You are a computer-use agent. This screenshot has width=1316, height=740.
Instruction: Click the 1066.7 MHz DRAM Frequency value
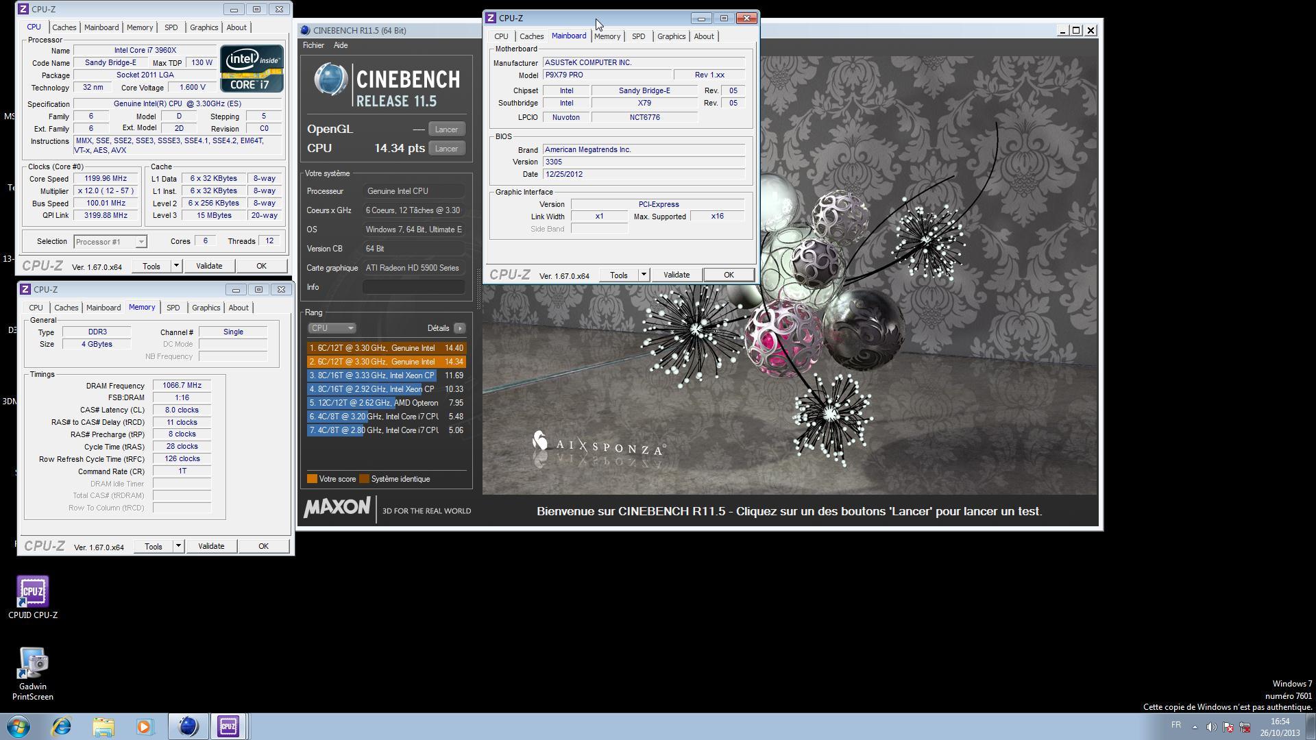coord(182,386)
